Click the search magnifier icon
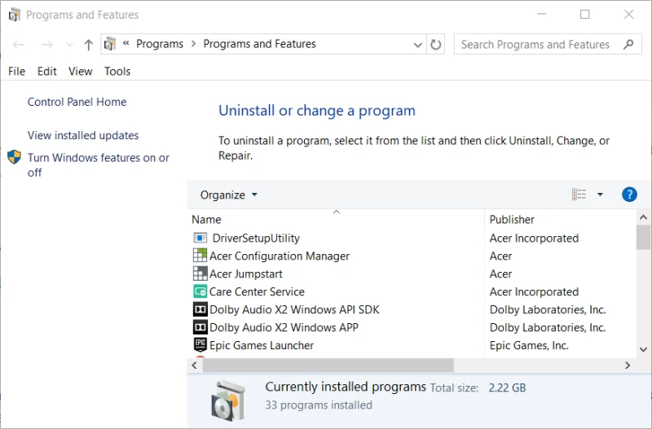This screenshot has height=429, width=652. (628, 44)
